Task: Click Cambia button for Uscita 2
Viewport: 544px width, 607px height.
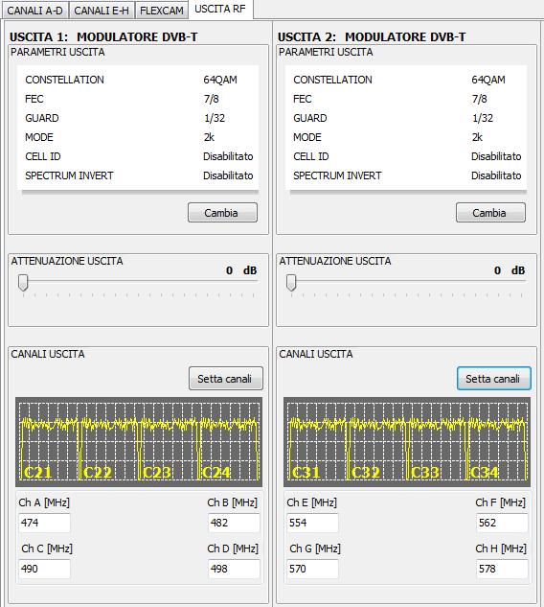Action: (490, 213)
